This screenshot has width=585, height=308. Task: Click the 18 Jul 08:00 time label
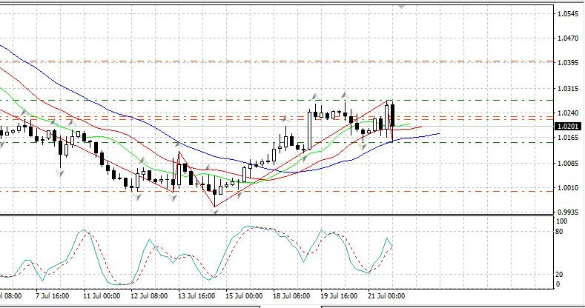pos(290,295)
